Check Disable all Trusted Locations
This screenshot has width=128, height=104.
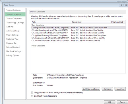32,96
